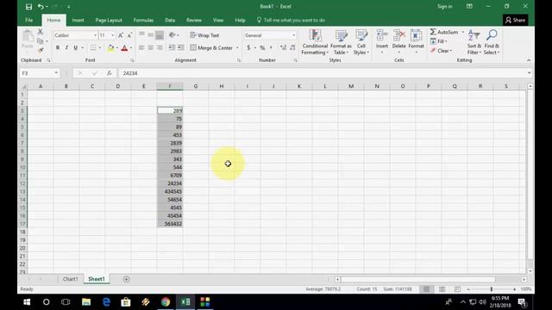Click the Delete cells icon
This screenshot has width=552, height=310.
pos(398,35)
